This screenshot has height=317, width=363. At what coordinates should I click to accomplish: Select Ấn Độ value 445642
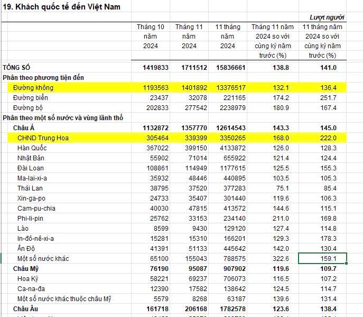pyautogui.click(x=234, y=249)
